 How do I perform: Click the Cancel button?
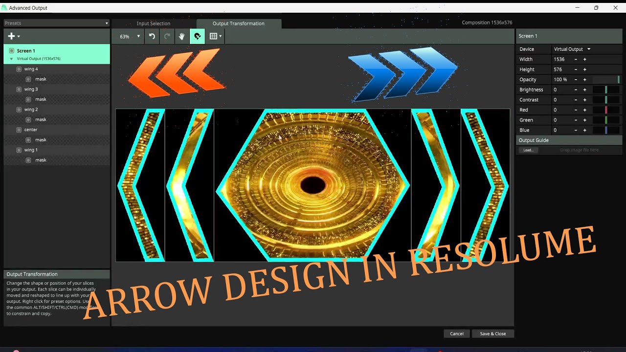tap(457, 333)
